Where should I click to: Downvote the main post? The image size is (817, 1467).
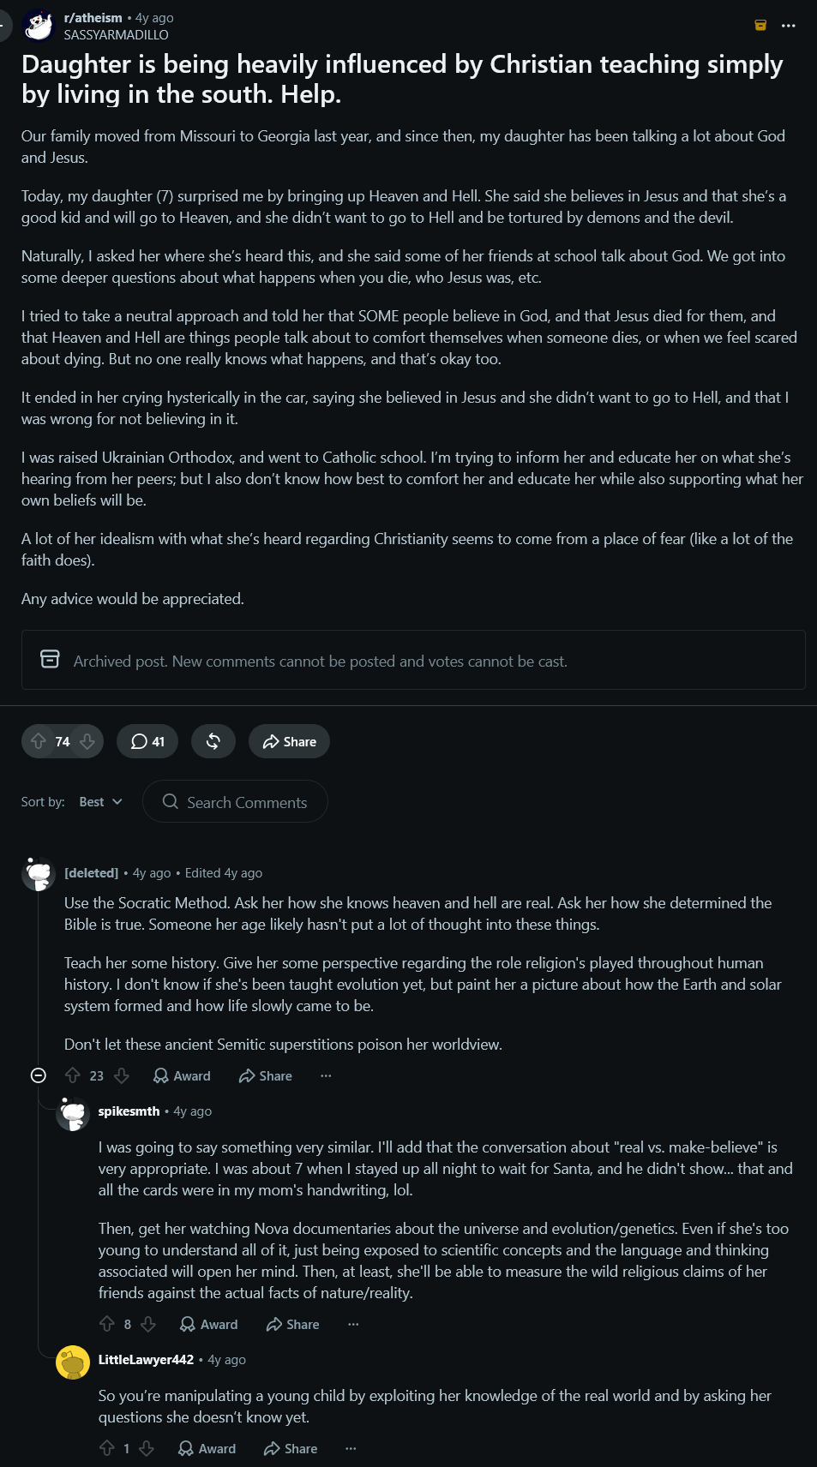[x=87, y=741]
